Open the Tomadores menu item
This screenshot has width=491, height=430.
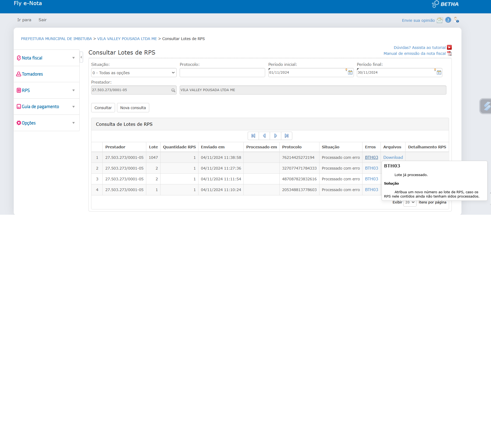tap(32, 74)
